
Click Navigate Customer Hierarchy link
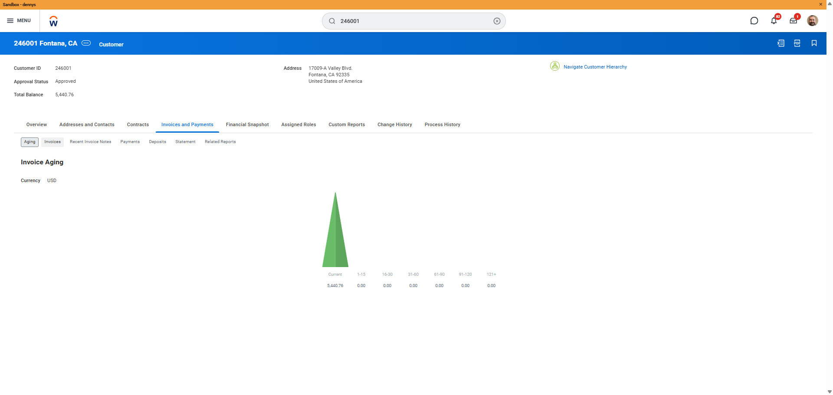595,67
